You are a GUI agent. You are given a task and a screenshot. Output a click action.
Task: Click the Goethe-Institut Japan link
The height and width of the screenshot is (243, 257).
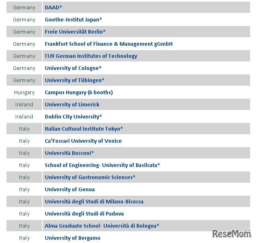[x=73, y=19]
